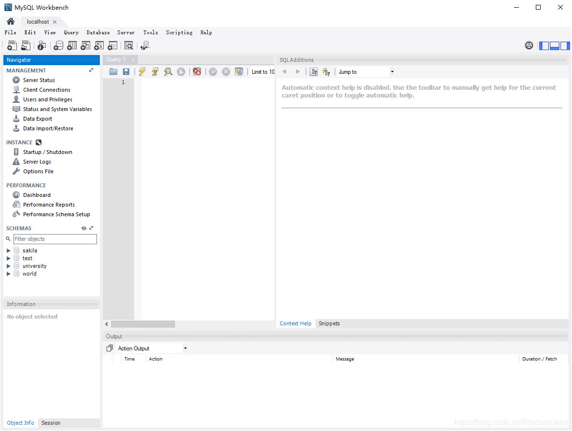Create a new view icon

pyautogui.click(x=85, y=45)
